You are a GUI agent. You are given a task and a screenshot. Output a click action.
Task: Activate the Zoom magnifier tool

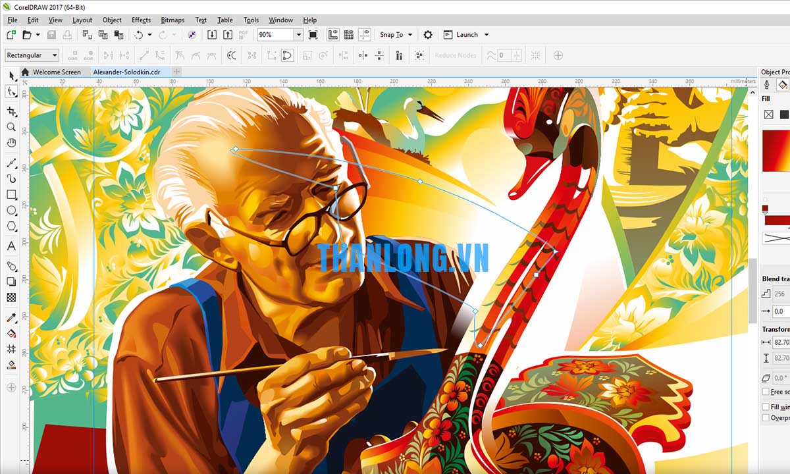[x=11, y=127]
